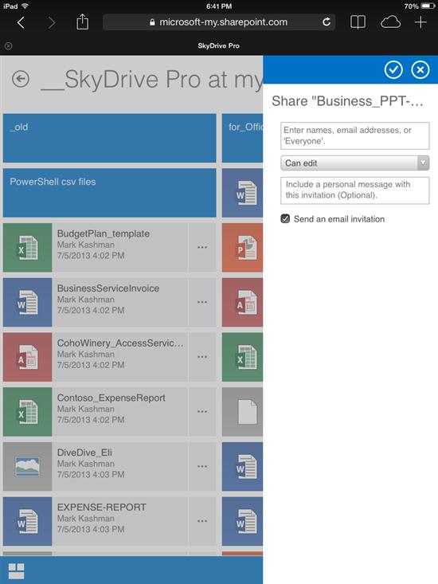Confirm sharing with the checkmark icon
Image resolution: width=438 pixels, height=584 pixels.
pos(393,69)
